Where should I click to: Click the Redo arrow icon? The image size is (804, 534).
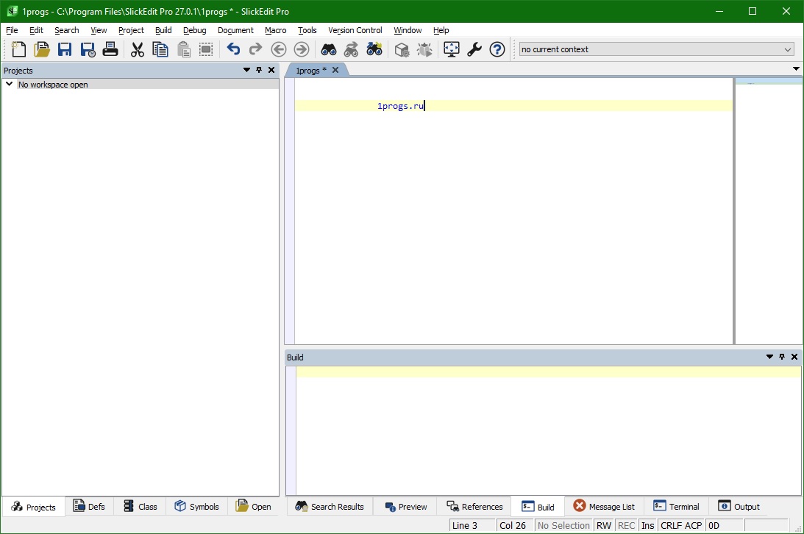[255, 49]
